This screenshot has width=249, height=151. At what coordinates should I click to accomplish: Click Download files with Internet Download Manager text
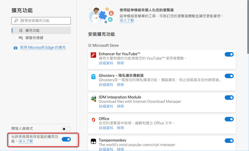(140, 101)
